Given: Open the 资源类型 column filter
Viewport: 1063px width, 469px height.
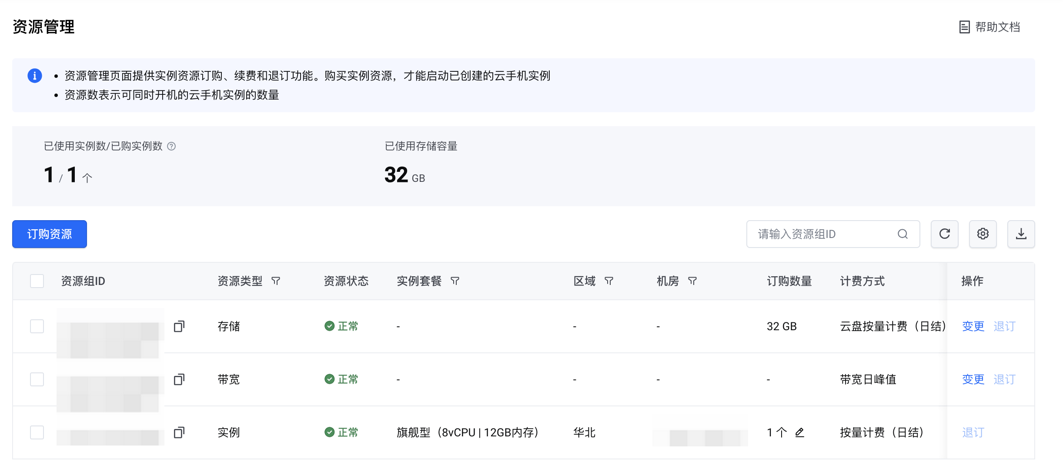Looking at the screenshot, I should click(276, 281).
